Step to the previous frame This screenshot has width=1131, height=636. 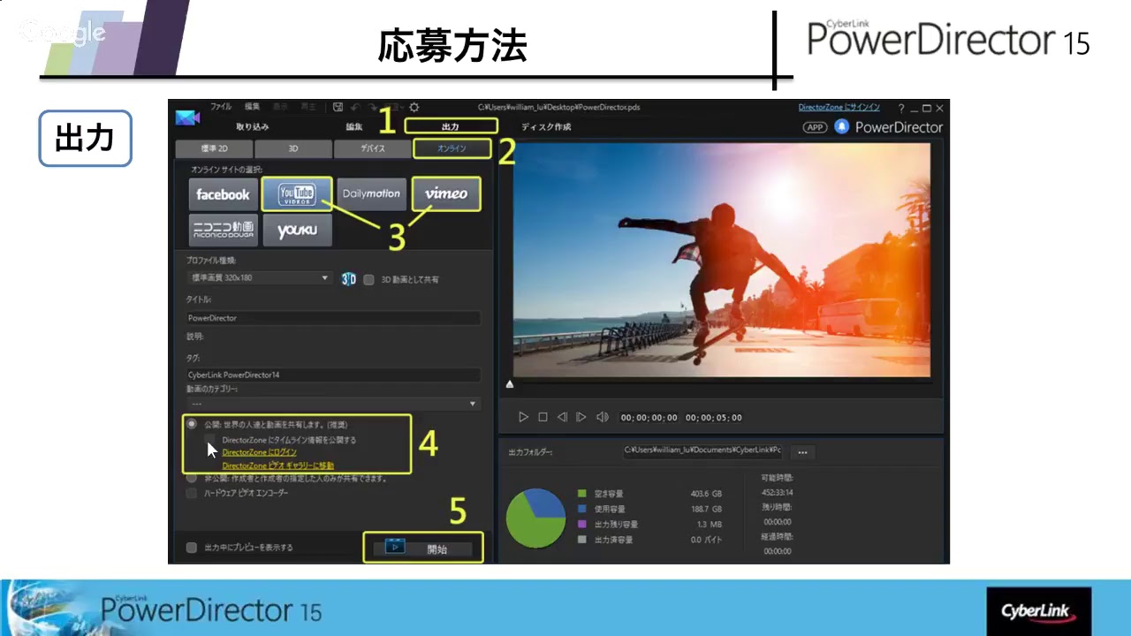562,417
